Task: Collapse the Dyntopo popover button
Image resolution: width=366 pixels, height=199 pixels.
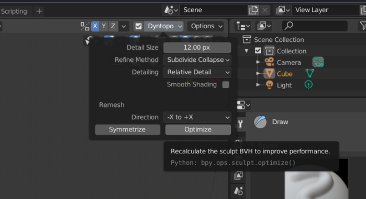Action: coord(163,26)
